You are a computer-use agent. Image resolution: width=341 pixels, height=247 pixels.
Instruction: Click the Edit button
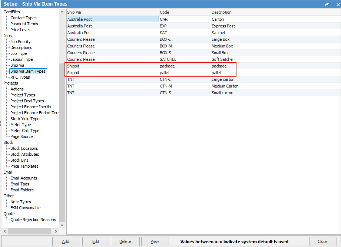point(96,241)
